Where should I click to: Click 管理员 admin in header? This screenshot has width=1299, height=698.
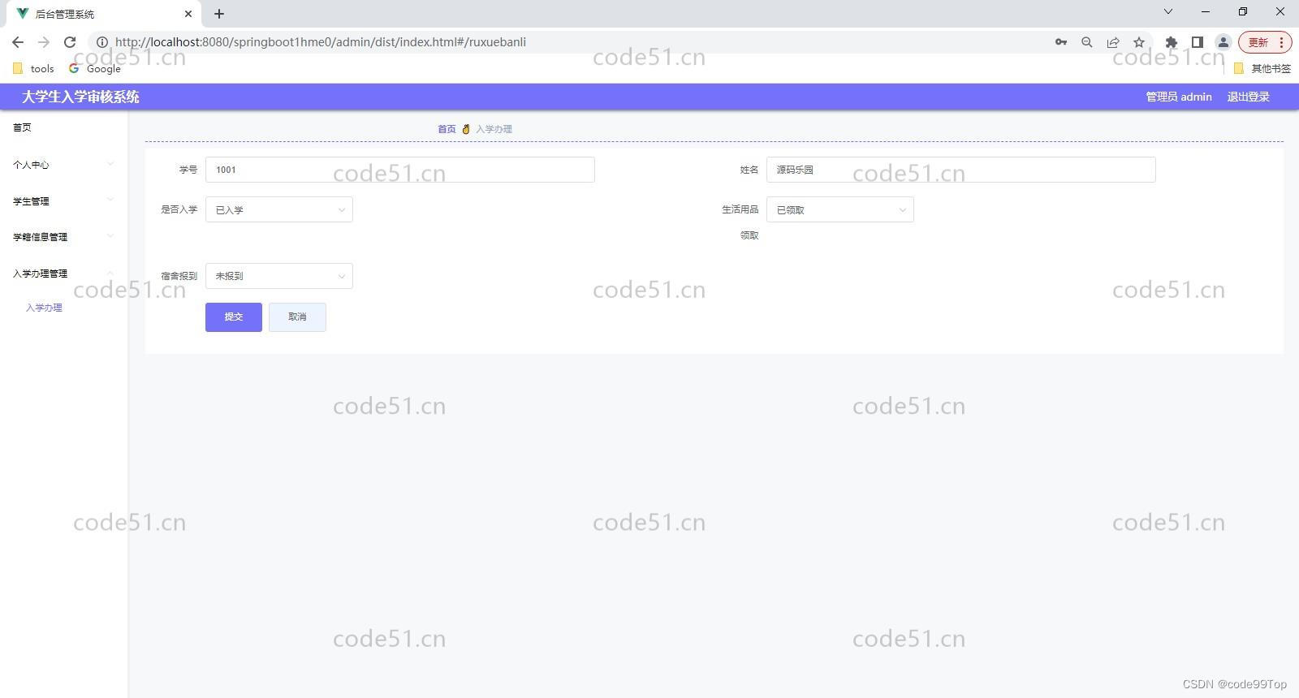[x=1179, y=97]
